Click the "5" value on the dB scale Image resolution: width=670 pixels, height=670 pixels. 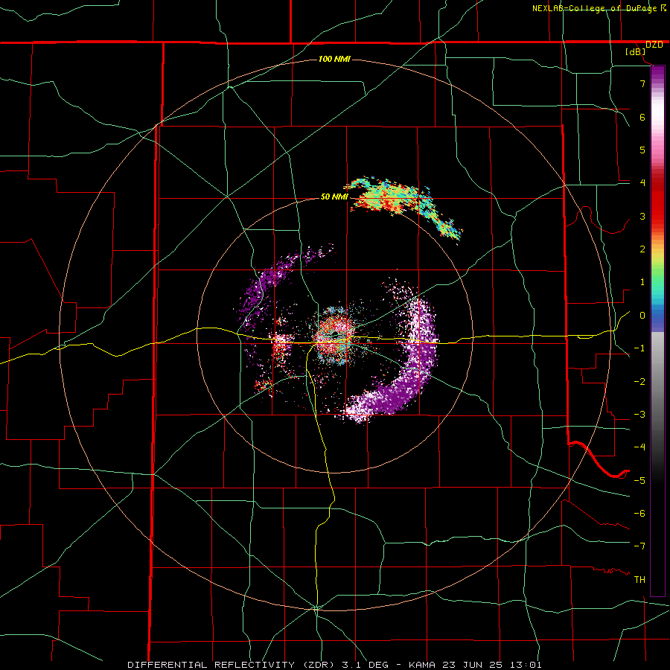642,150
